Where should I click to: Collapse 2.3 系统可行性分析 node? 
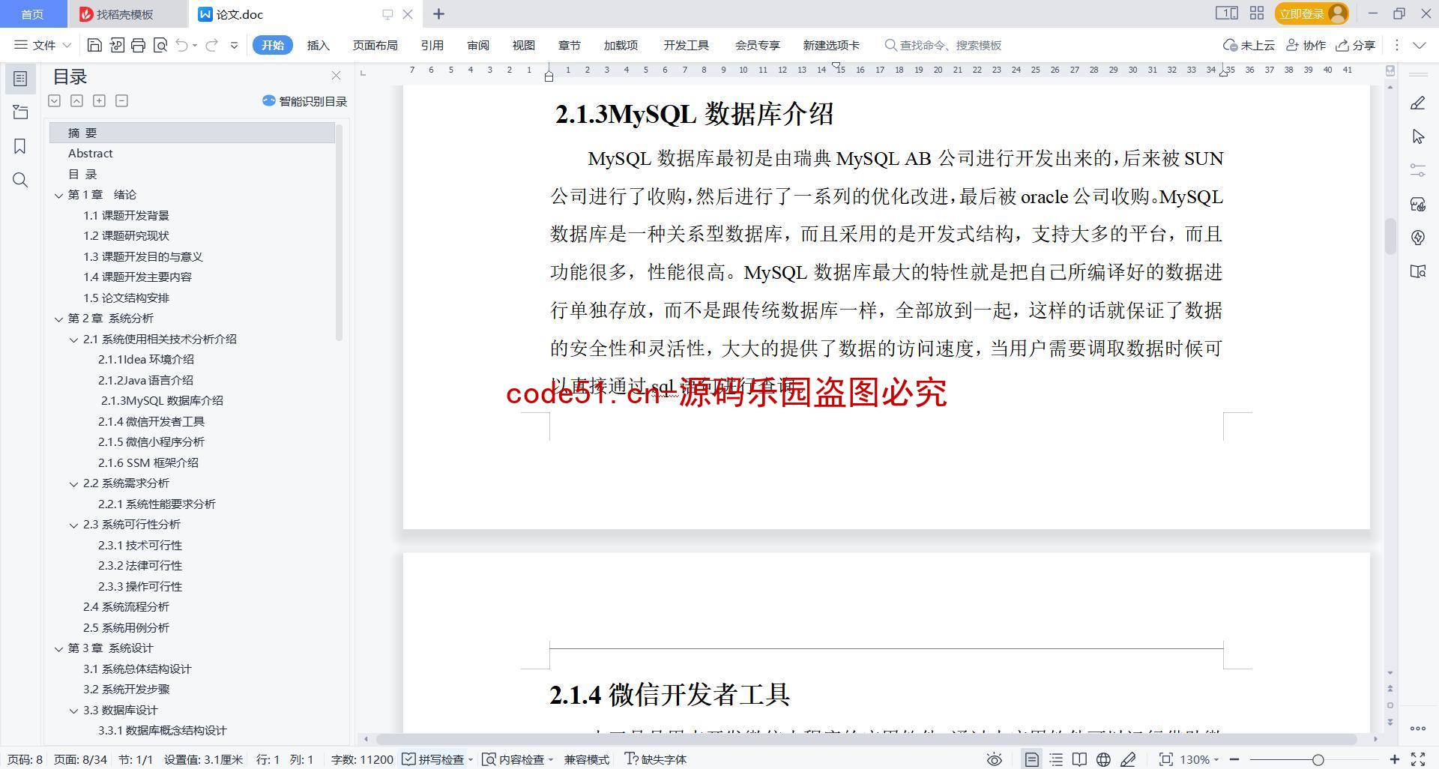coord(73,525)
